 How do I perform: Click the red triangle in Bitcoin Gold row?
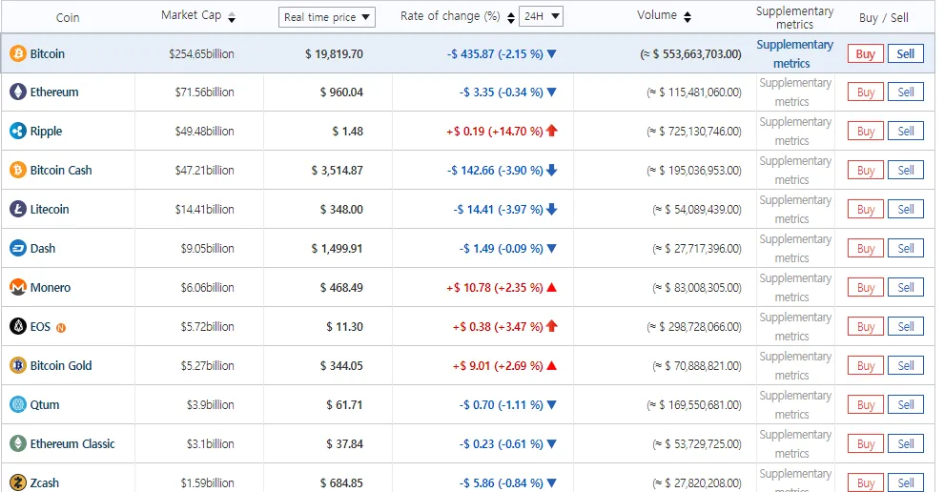[551, 365]
